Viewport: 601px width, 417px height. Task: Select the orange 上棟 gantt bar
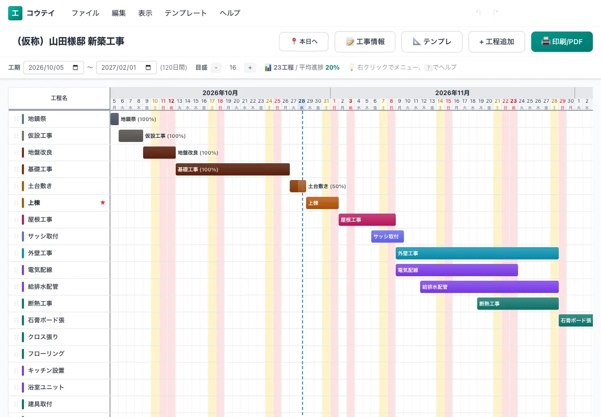[322, 203]
